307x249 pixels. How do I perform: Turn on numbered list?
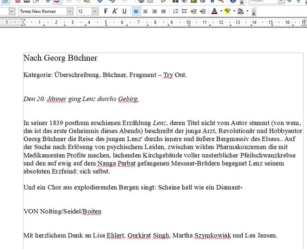tap(176, 11)
